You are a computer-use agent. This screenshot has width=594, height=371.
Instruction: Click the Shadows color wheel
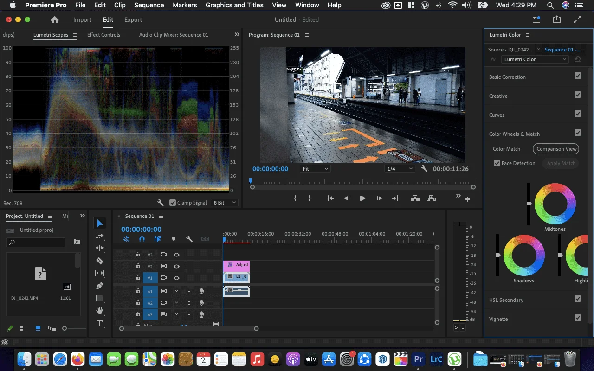pos(524,255)
